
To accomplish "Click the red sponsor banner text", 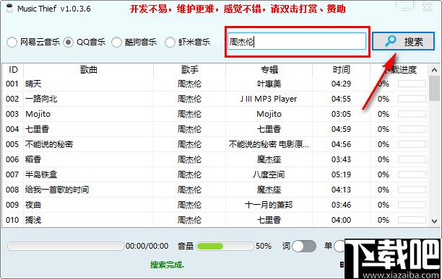I will click(238, 9).
